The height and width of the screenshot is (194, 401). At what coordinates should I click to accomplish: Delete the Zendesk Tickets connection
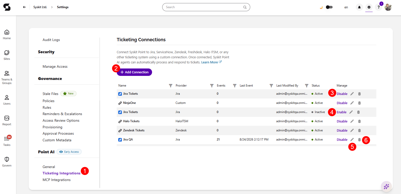(359, 130)
